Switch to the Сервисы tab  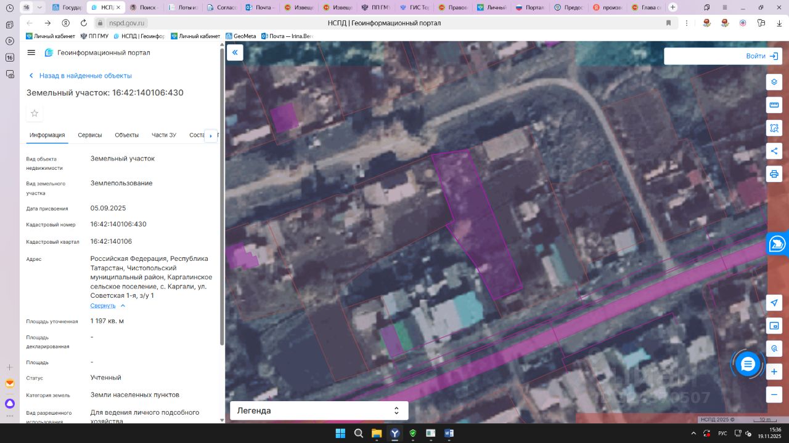click(x=90, y=135)
